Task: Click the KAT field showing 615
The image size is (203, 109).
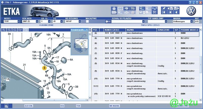Action: click(197, 21)
